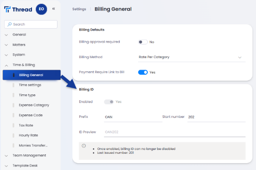Collapse sidebar with double-chevron icon
Viewport: 256px width, 170px height.
[54, 9]
